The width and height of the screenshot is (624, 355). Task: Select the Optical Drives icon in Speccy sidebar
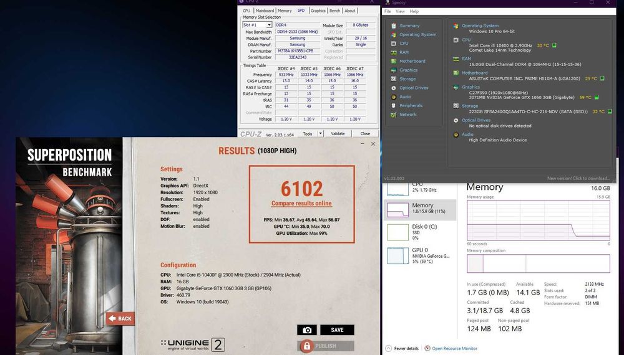pyautogui.click(x=394, y=88)
